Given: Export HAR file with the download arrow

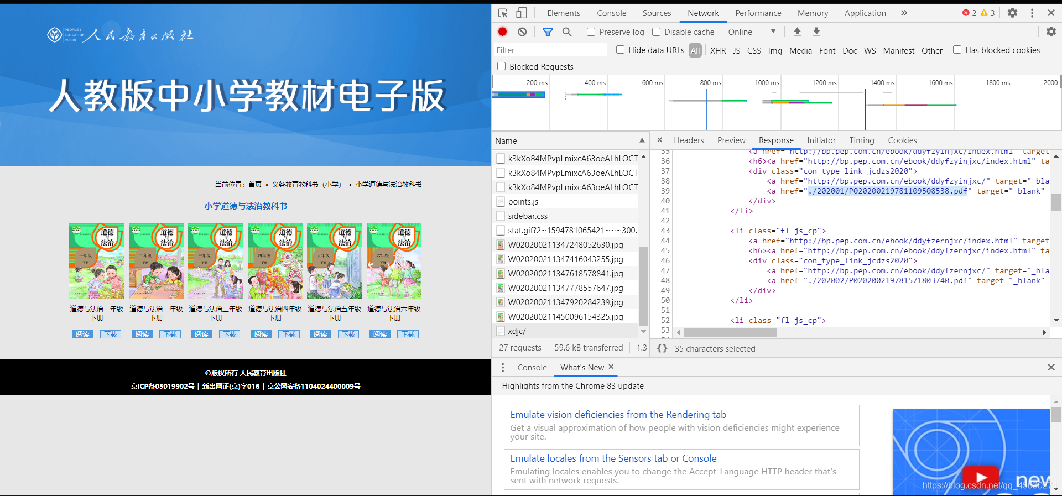Looking at the screenshot, I should point(816,32).
